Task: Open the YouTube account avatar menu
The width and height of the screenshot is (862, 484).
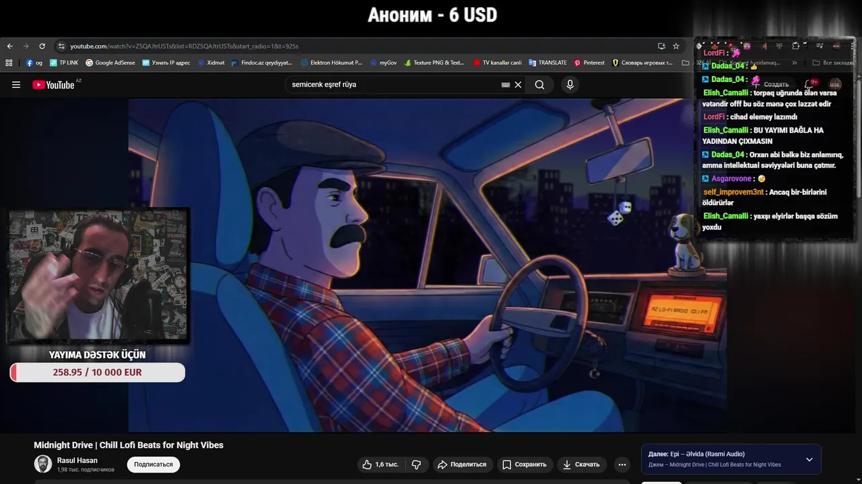Action: (835, 84)
